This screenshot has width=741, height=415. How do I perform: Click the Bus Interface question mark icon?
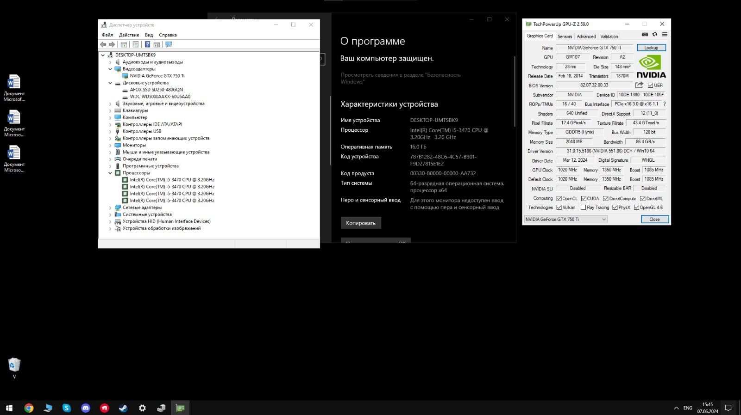665,104
